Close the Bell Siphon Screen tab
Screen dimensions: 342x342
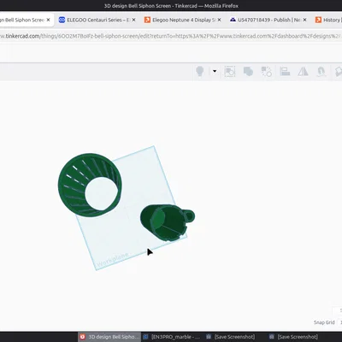(x=48, y=20)
